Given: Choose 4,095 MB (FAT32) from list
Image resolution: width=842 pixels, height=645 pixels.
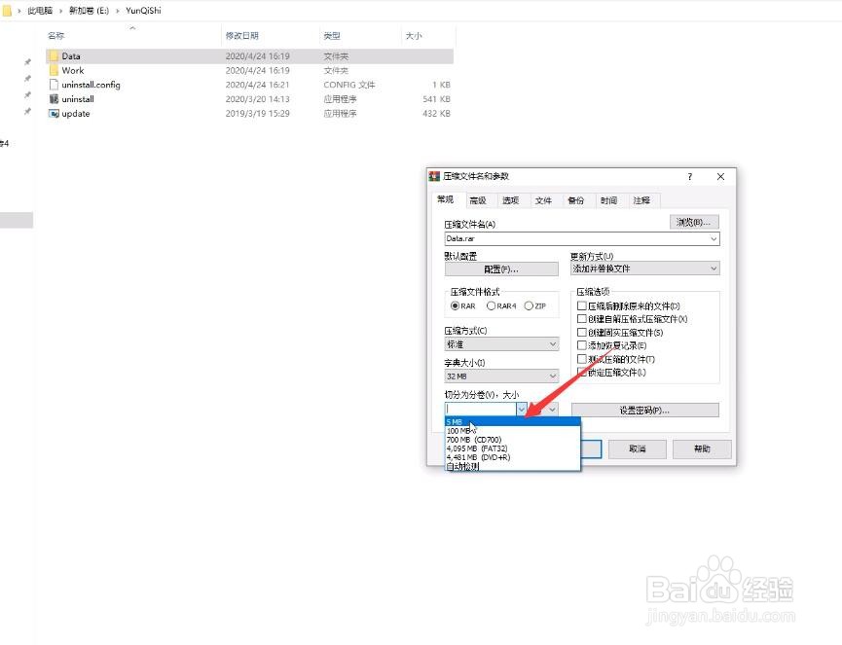Looking at the screenshot, I should point(513,448).
